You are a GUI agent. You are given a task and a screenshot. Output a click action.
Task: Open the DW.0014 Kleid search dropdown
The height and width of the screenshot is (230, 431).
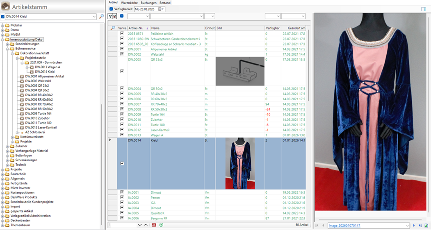(x=94, y=17)
